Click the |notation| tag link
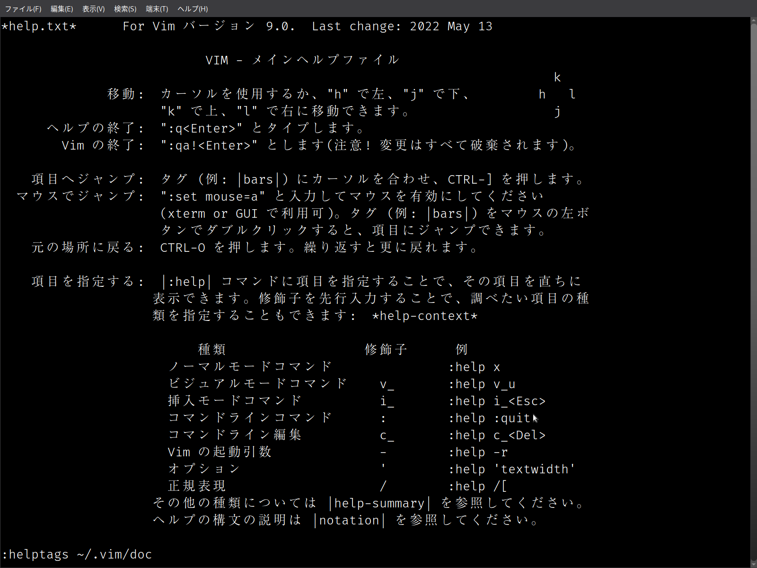 pyautogui.click(x=349, y=520)
